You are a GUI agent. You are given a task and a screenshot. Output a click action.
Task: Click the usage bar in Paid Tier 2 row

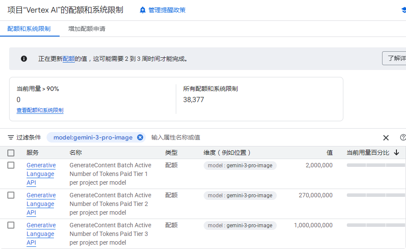376,195
